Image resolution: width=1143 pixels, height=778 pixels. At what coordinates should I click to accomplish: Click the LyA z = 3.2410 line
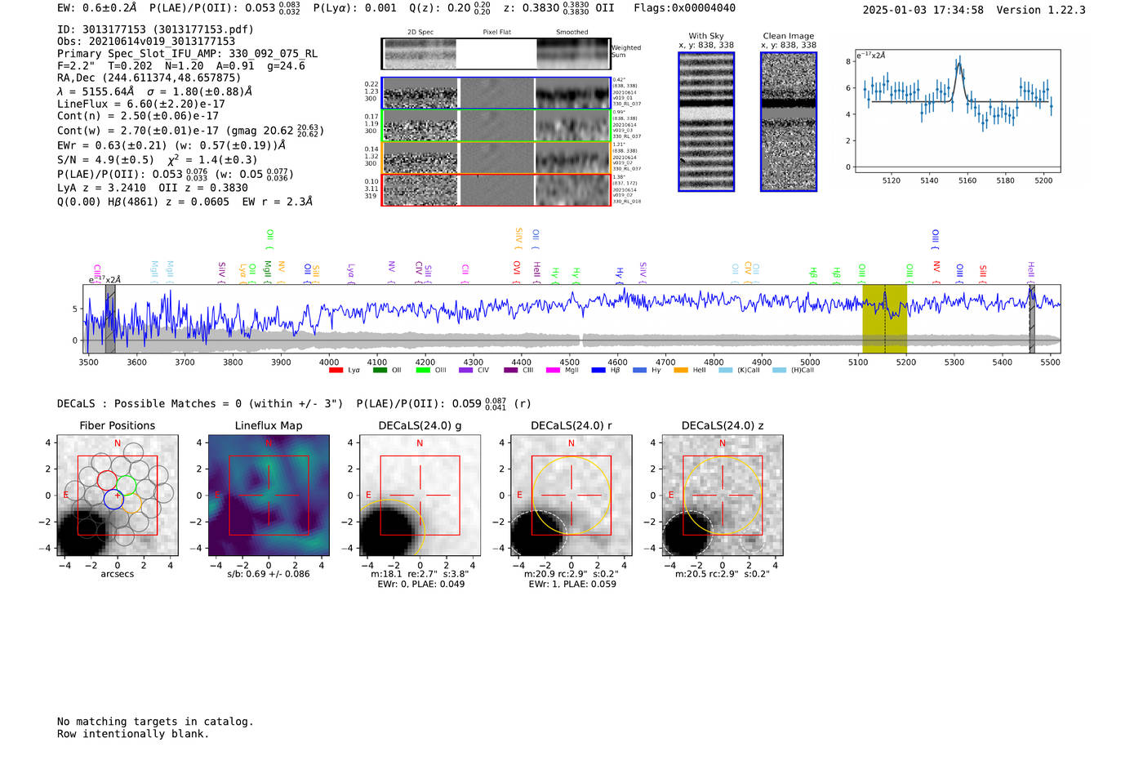pyautogui.click(x=153, y=188)
